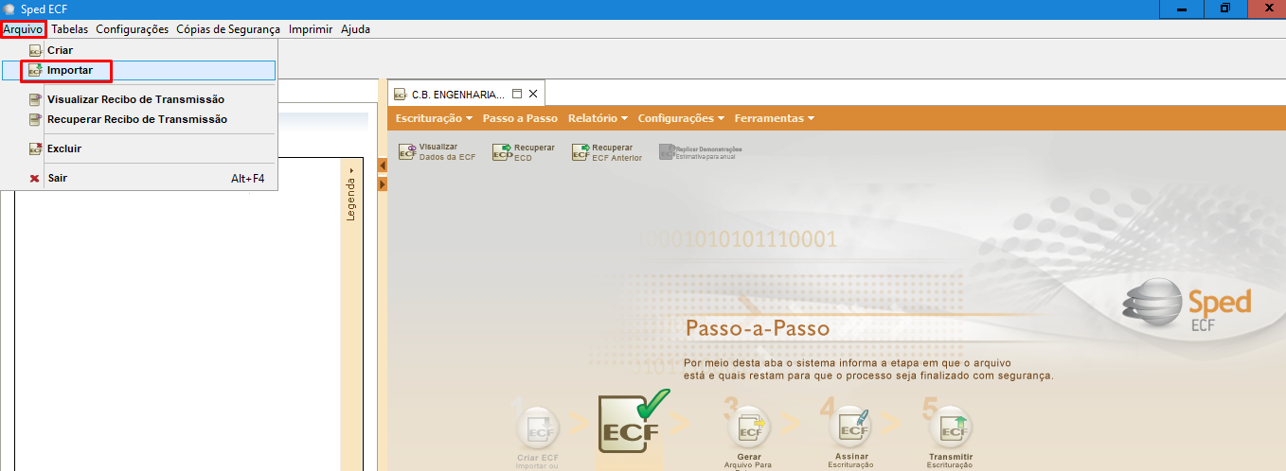Open the Tabelas menu
The height and width of the screenshot is (471, 1286).
70,29
